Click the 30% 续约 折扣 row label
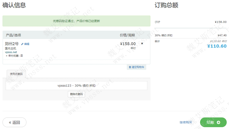The width and height of the screenshot is (229, 129). coord(163,35)
